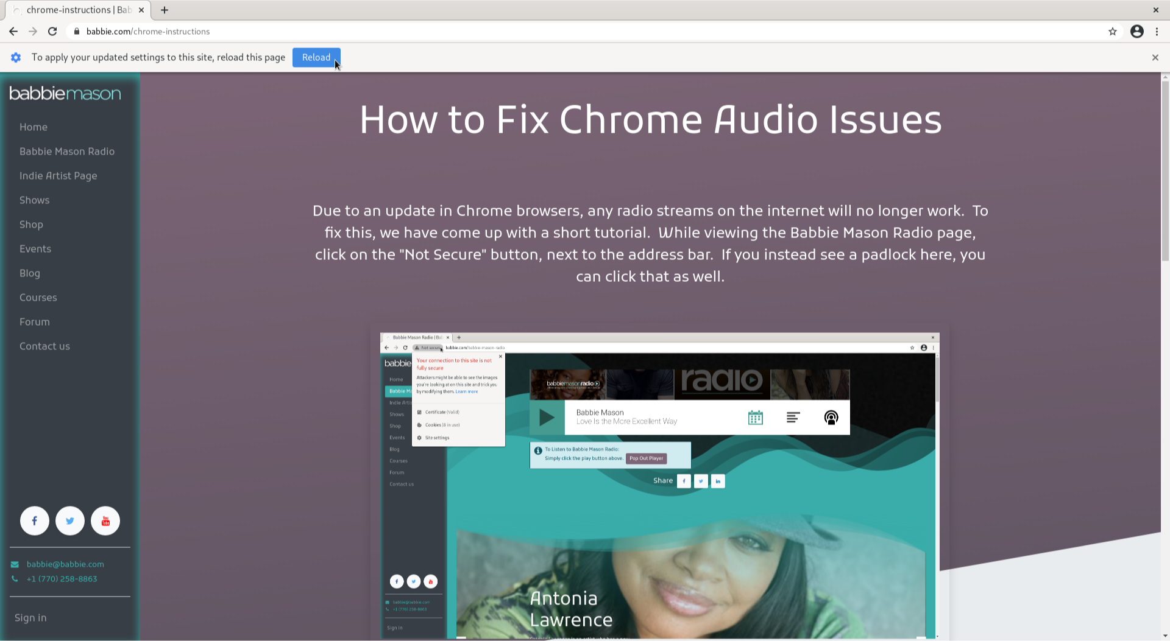This screenshot has height=641, width=1170.
Task: Open Babbie Mason Radio menu item
Action: (67, 152)
